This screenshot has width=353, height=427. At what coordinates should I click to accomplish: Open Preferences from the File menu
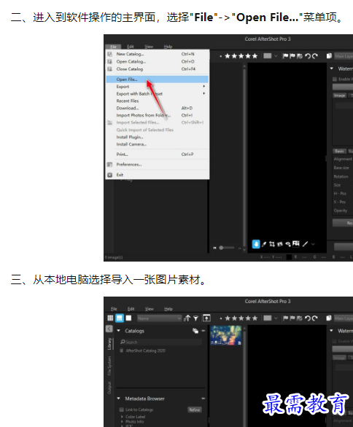157,165
